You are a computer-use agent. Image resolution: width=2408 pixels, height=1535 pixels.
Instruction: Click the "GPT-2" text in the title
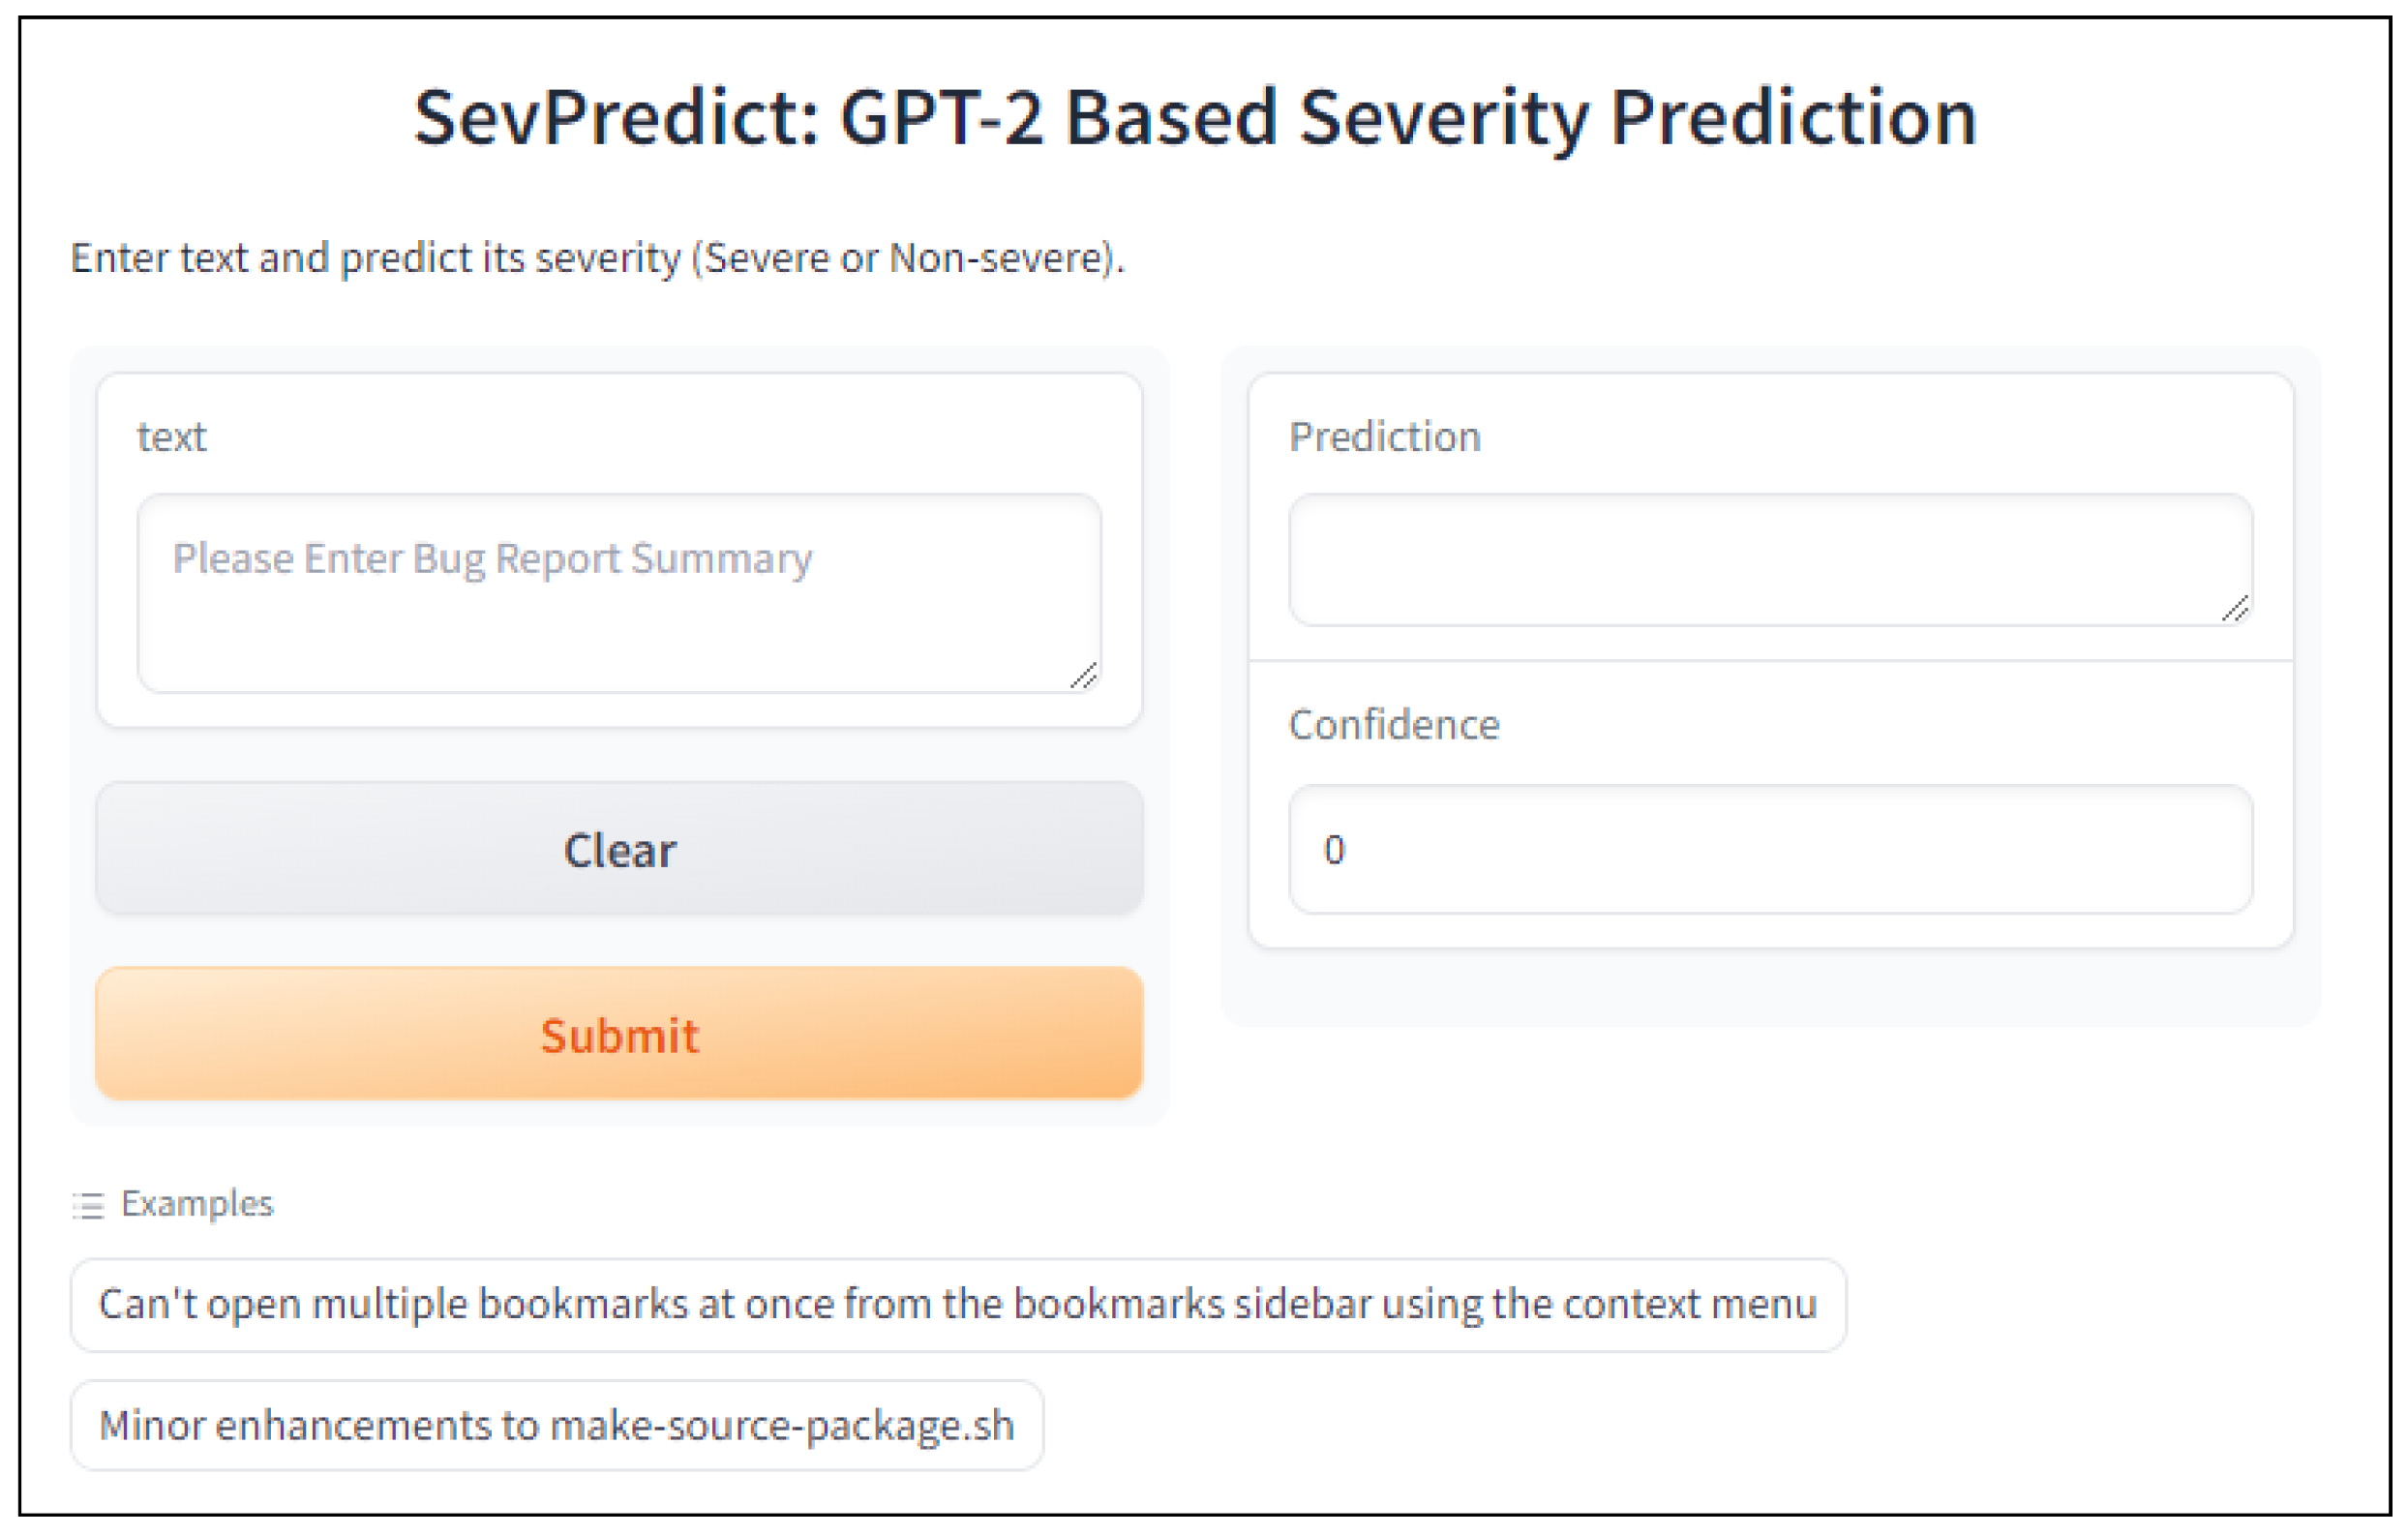point(942,118)
